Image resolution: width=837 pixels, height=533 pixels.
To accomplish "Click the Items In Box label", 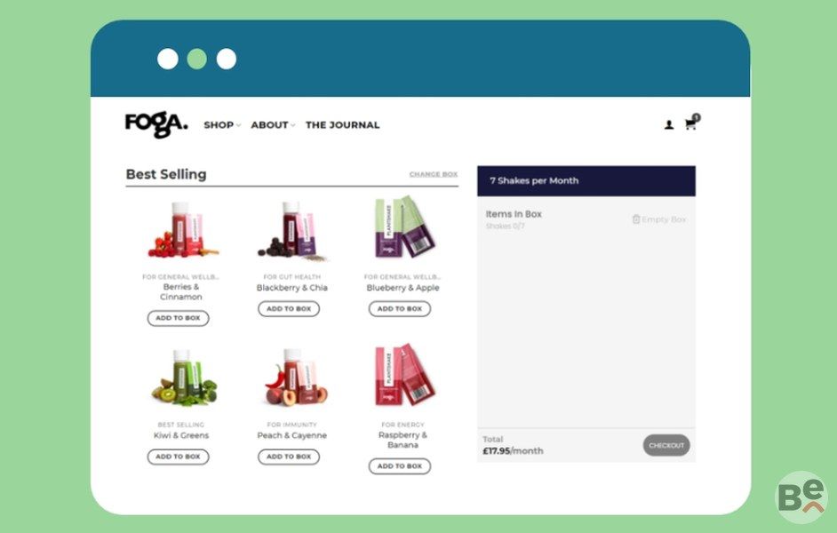I will [514, 214].
